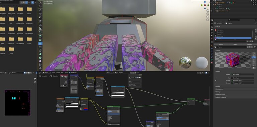Click the material Select button
The width and height of the screenshot is (257, 127).
point(235,44)
